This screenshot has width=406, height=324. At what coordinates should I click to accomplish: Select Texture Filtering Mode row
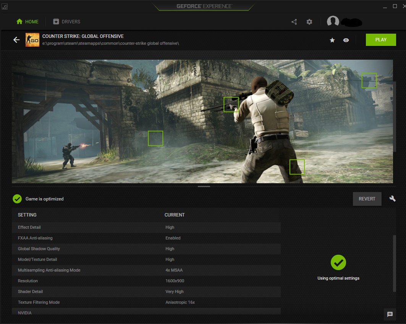pyautogui.click(x=146, y=303)
